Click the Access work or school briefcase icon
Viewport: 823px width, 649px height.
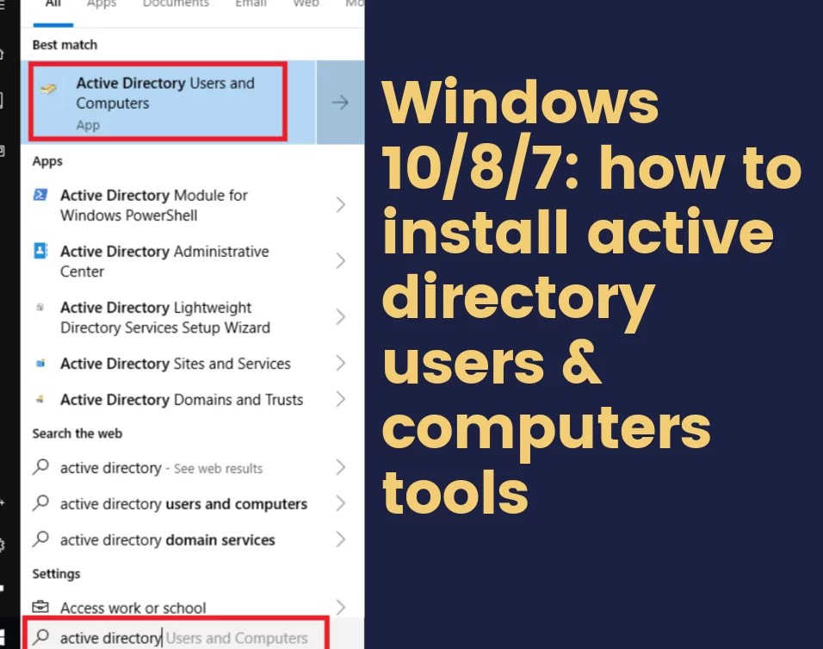click(40, 607)
